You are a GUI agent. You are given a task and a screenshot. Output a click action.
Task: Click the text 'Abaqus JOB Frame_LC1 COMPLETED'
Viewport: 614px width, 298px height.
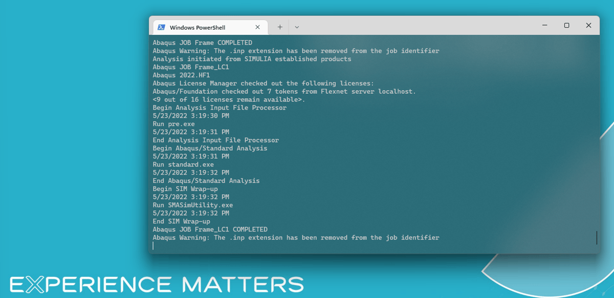(210, 229)
